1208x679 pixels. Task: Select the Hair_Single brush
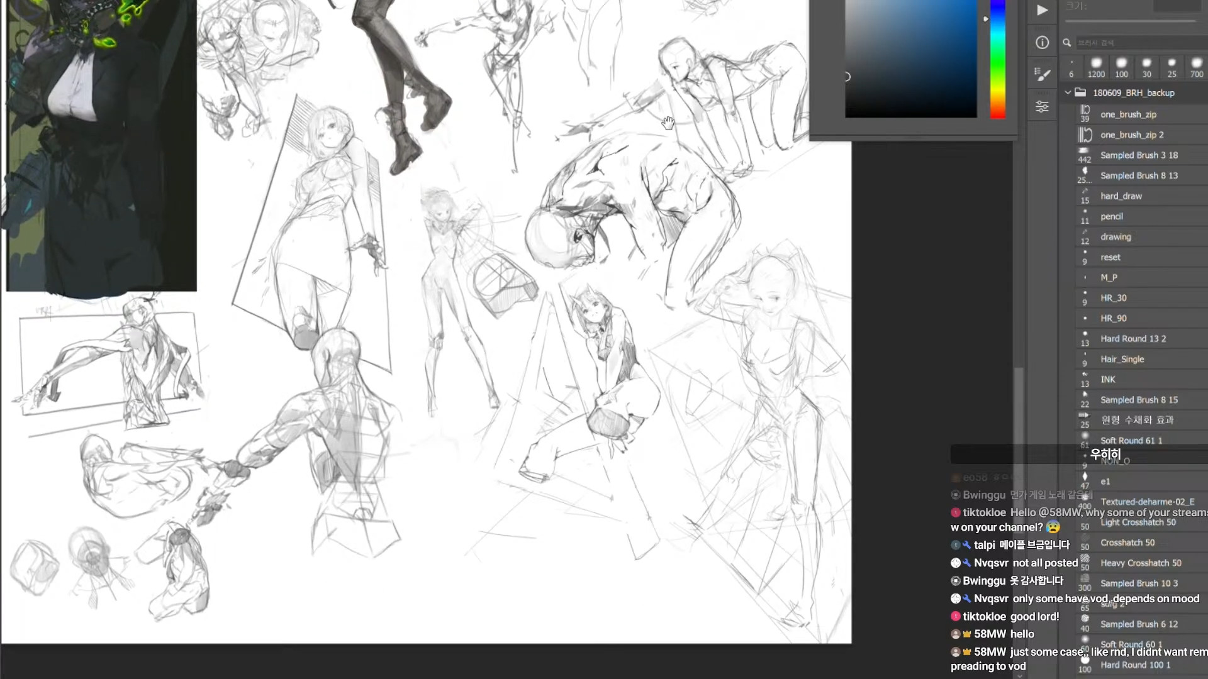(1122, 359)
